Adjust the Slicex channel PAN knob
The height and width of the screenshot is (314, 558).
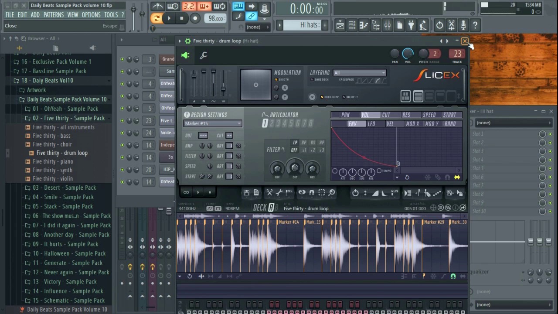(x=395, y=54)
